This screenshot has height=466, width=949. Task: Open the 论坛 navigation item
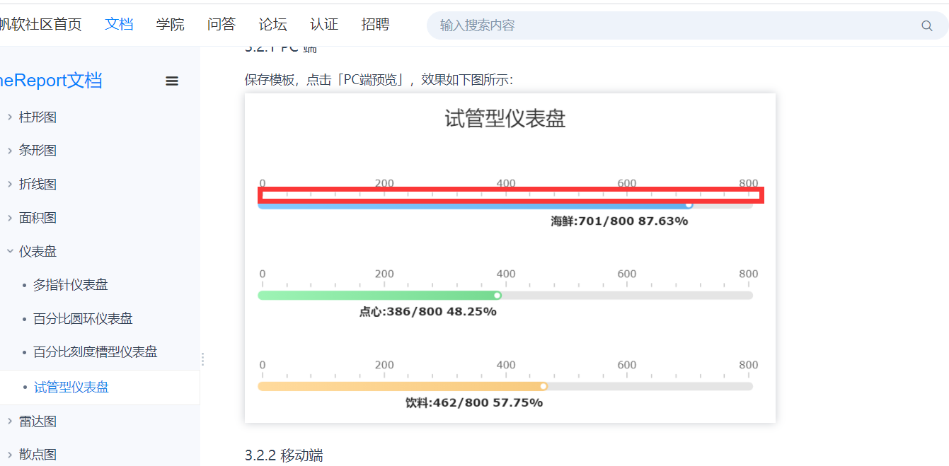[272, 24]
